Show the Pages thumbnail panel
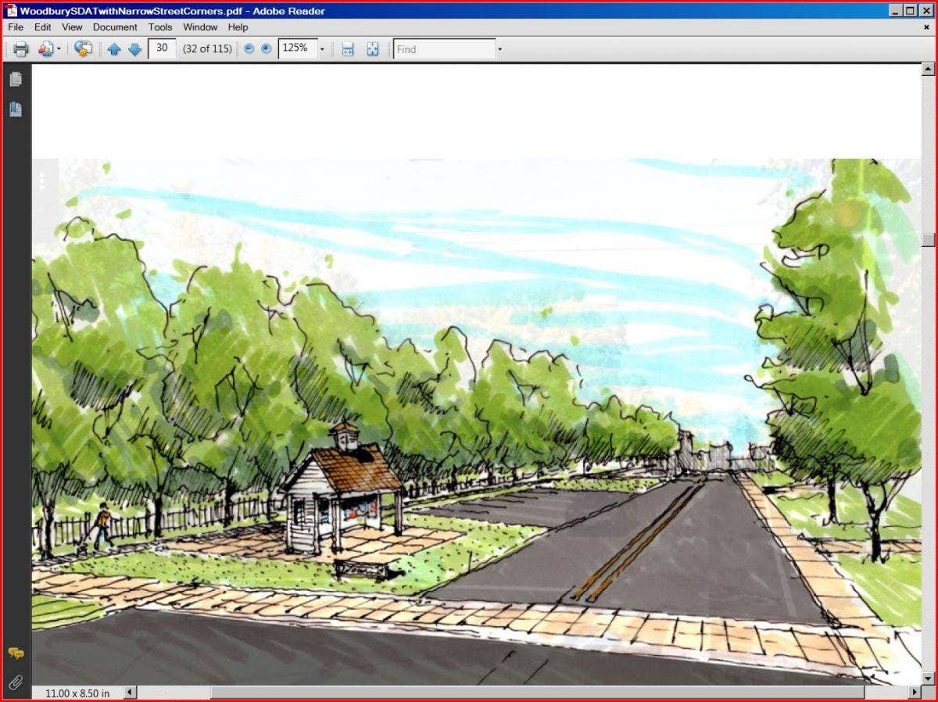 tap(15, 78)
